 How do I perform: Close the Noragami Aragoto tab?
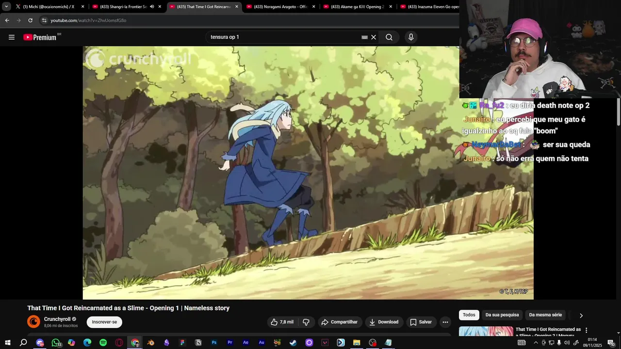[x=313, y=7]
